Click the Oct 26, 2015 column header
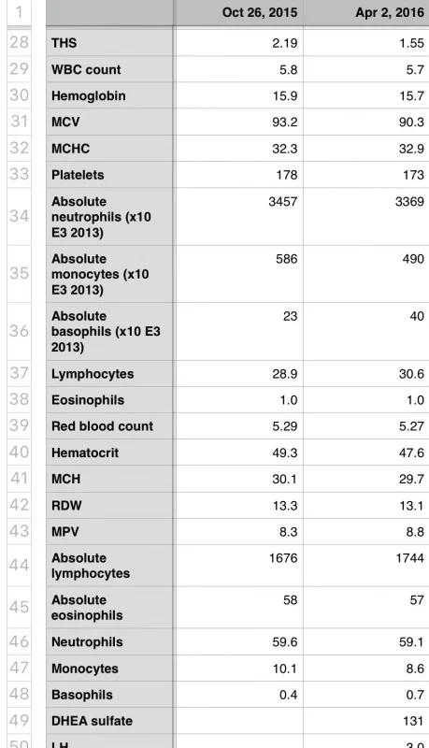The height and width of the screenshot is (748, 429). 238,12
